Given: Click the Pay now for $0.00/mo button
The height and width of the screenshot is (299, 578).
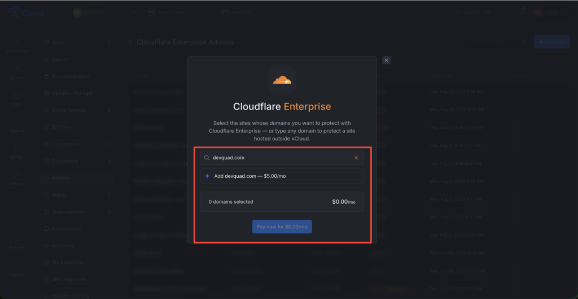Looking at the screenshot, I should click(x=282, y=227).
